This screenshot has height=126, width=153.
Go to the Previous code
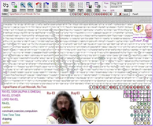coord(39,5)
